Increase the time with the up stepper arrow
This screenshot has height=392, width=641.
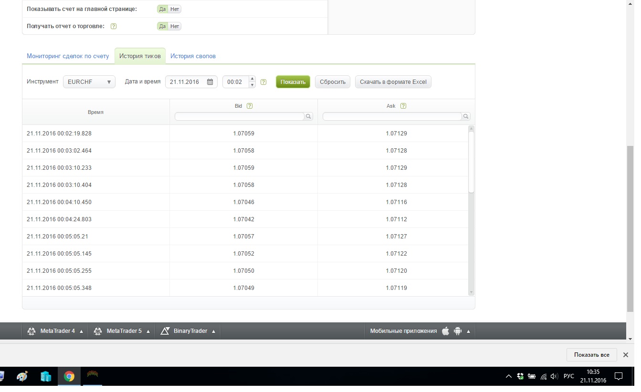(252, 79)
